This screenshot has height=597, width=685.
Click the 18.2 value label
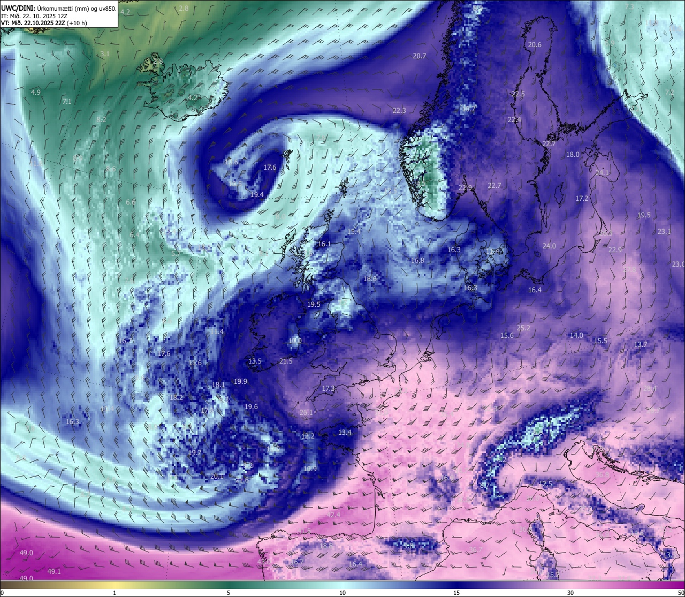tap(176, 398)
